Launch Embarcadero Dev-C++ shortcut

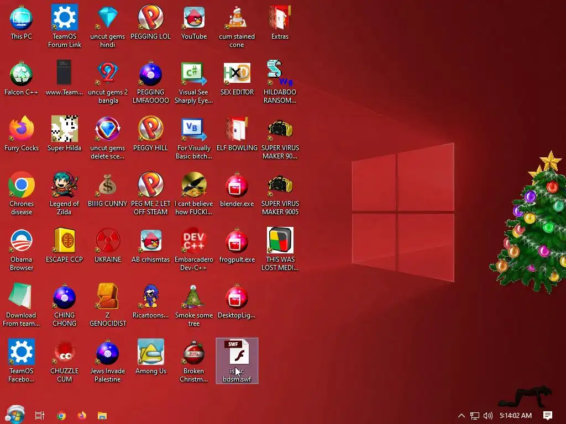coord(194,250)
